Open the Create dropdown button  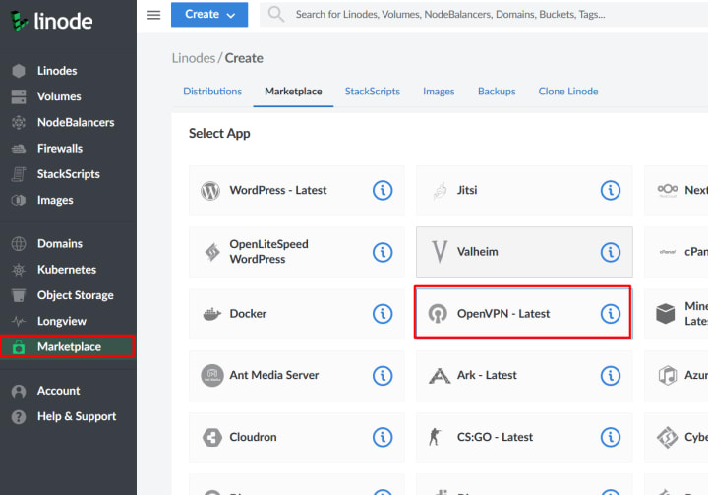(209, 15)
